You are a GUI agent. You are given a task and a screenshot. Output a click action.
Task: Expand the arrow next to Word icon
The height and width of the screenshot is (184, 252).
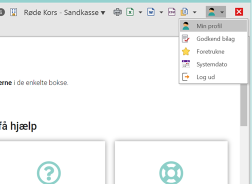click(x=161, y=12)
